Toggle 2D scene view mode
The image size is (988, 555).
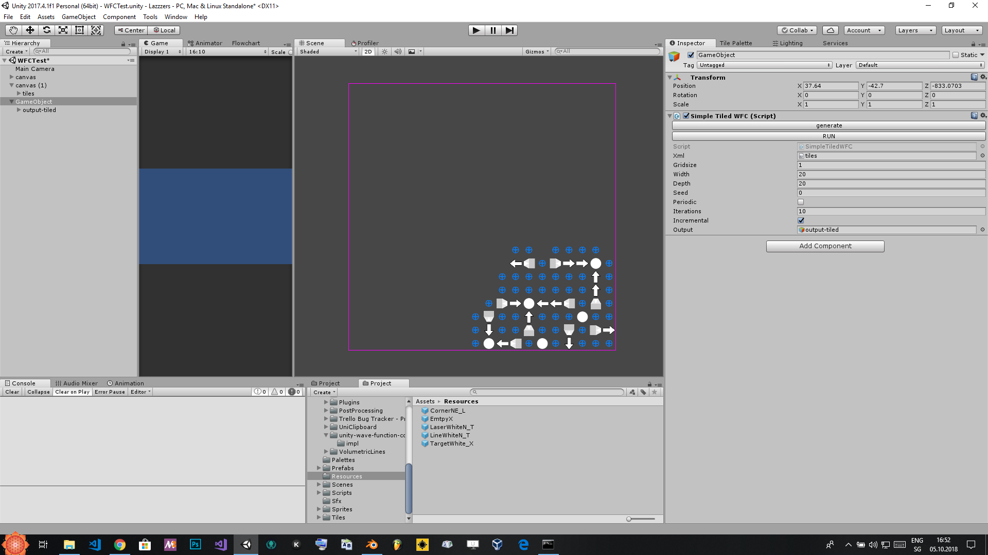coord(368,51)
